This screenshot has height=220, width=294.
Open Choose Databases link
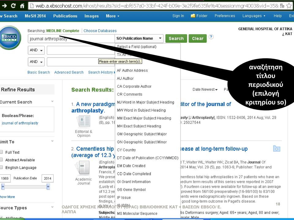100,31
